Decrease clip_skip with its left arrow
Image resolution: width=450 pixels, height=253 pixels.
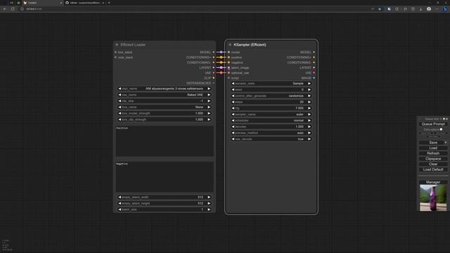(x=120, y=101)
